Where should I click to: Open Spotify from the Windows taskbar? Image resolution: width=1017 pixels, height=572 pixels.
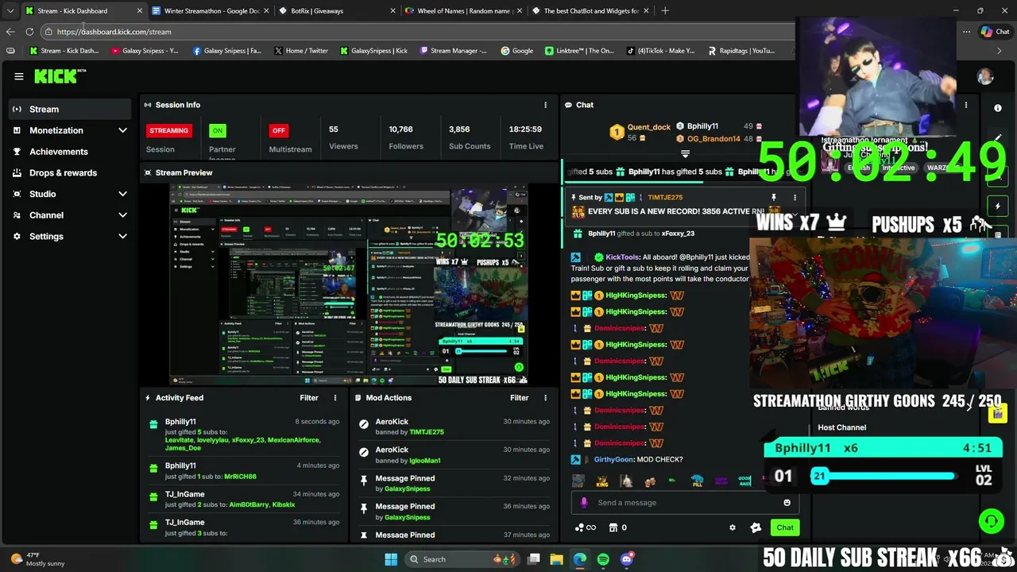pyautogui.click(x=603, y=559)
